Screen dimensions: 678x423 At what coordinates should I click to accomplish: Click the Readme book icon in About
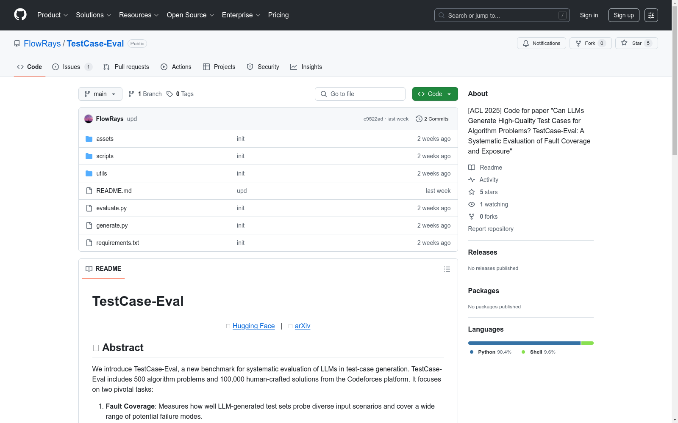click(x=472, y=168)
